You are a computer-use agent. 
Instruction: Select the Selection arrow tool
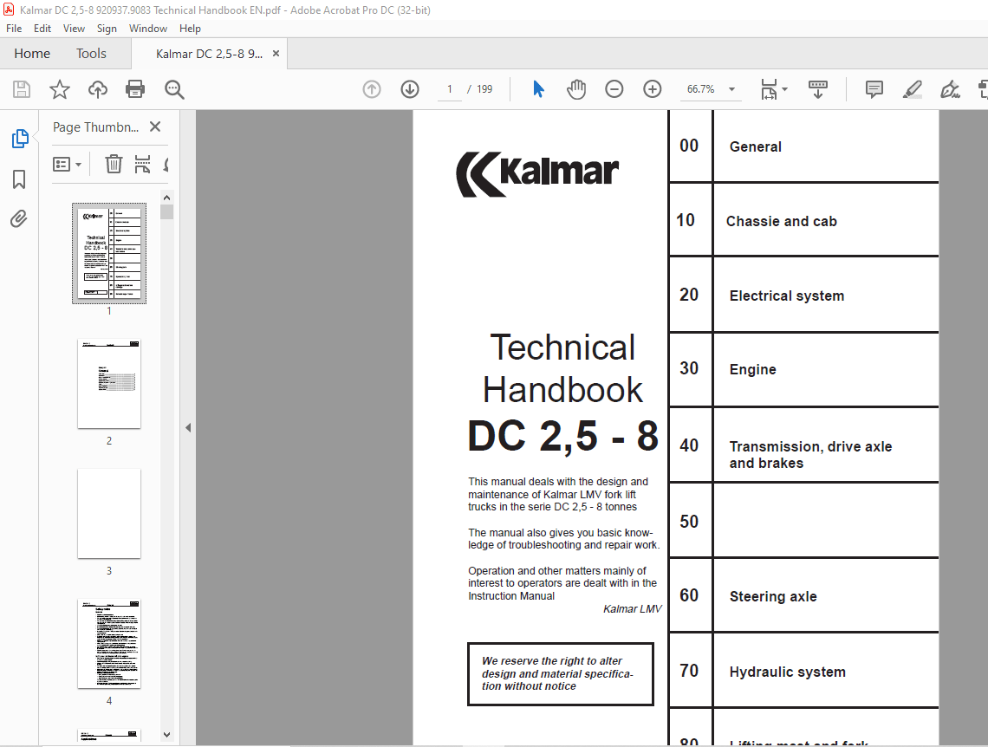pyautogui.click(x=537, y=88)
